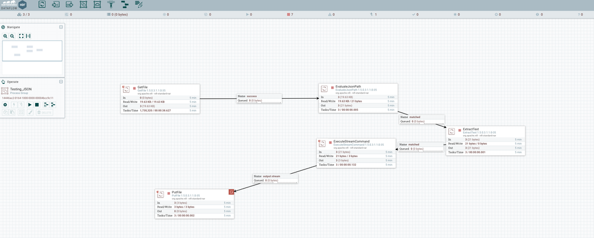Select the Remote Process Group toolbar icon
The image size is (594, 238).
[x=98, y=5]
